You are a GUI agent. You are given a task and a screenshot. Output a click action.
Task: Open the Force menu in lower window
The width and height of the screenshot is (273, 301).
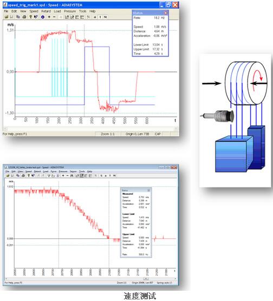(x=54, y=171)
